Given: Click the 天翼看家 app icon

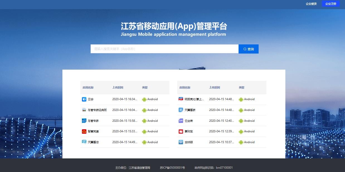Looking at the screenshot, I should coord(180,110).
